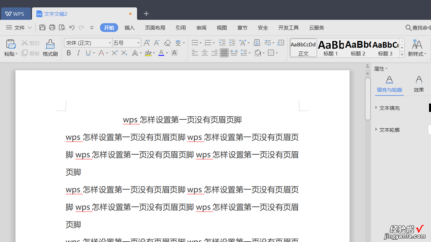Open the customize quick access toolbar dropdown

[x=92, y=28]
